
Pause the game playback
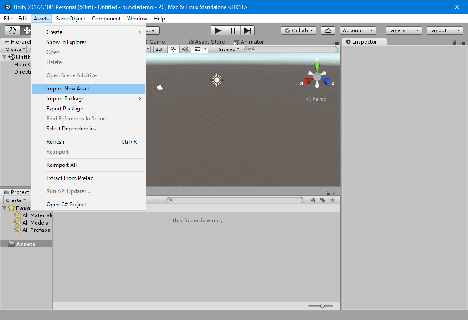pos(233,30)
